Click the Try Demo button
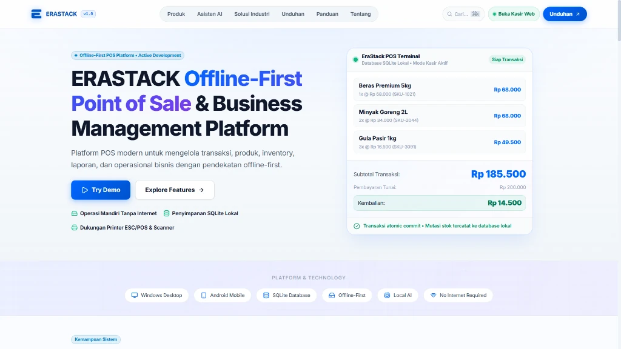The width and height of the screenshot is (621, 349). point(101,190)
